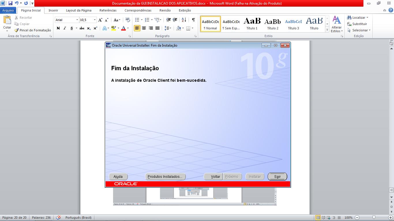Center align the paragraph

click(144, 28)
